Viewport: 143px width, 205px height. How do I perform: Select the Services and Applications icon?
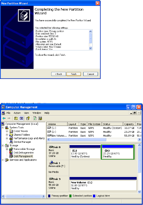click(7, 160)
